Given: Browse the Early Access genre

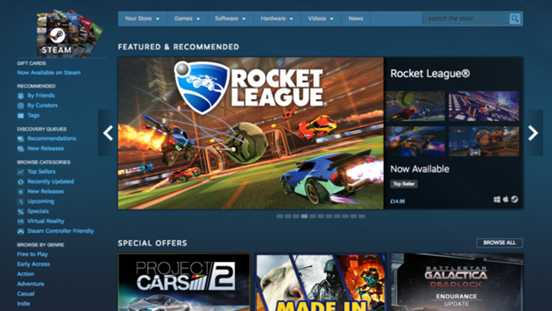Looking at the screenshot, I should point(33,264).
